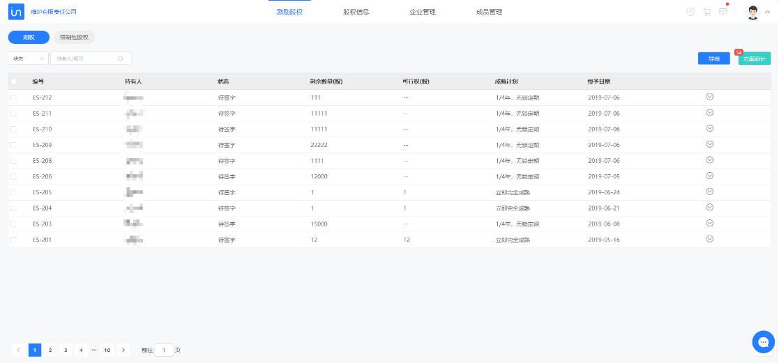Click the 授予日期 column header
Screen dimensions: 779x363
point(599,82)
